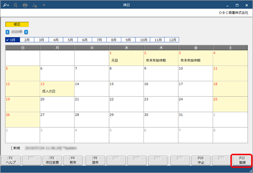This screenshot has height=173, width=253.
Task: Click the yellow 修正 mode label
Action: (17, 24)
